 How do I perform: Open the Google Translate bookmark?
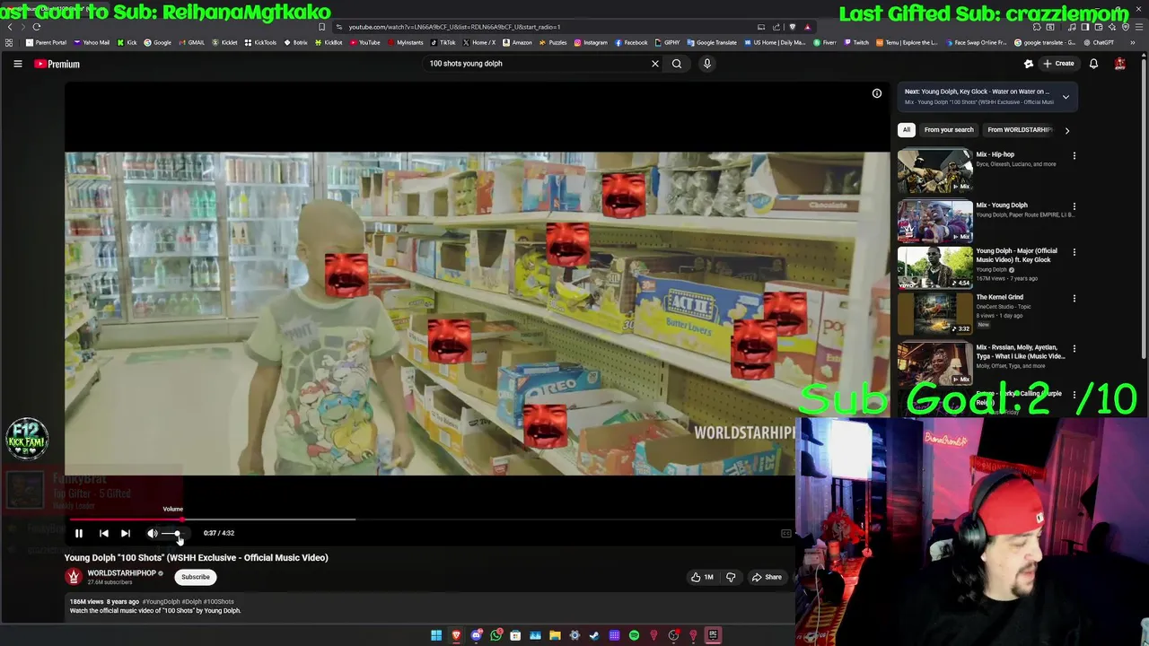click(712, 42)
